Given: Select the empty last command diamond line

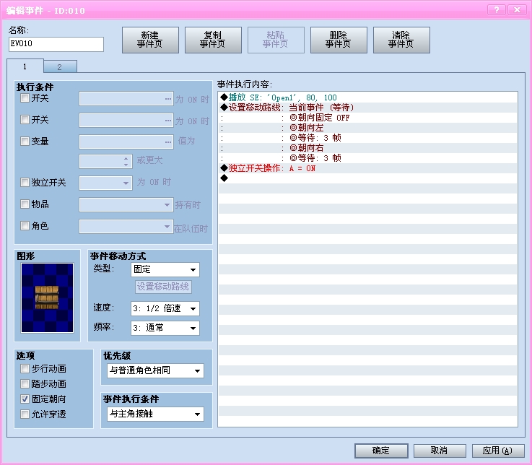Looking at the screenshot, I should click(368, 178).
